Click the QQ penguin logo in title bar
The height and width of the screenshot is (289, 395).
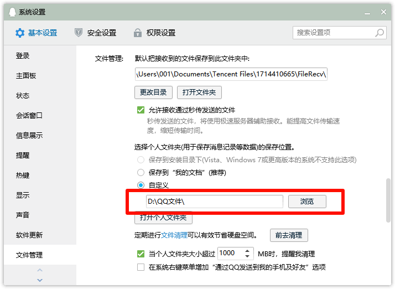12,12
